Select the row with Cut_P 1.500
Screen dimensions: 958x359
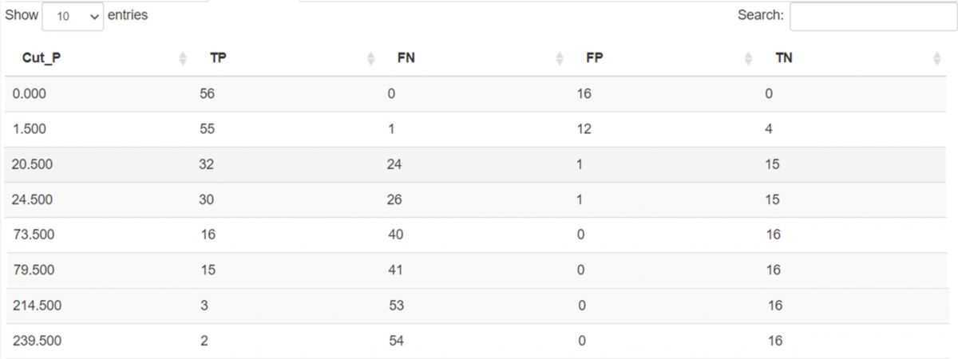pos(30,129)
